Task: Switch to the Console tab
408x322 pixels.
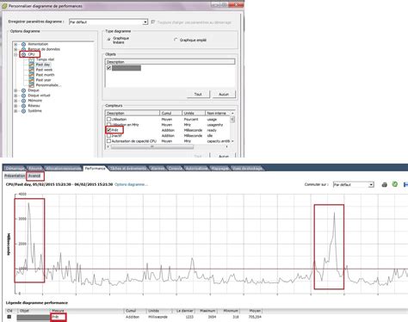Action: pos(175,169)
